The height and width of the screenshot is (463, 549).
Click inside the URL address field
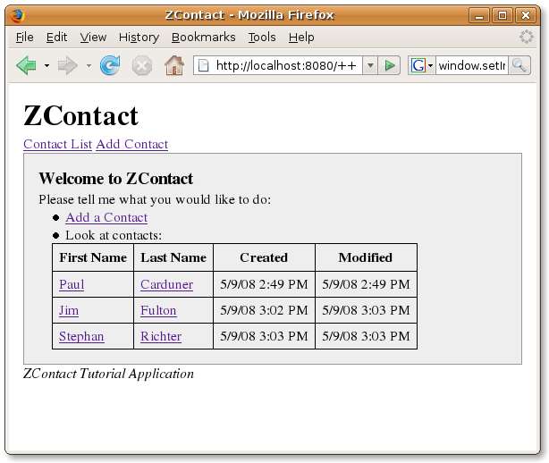(286, 65)
